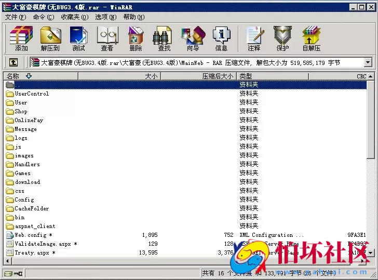378x280 pixels.
Task: Click the Treaty.aspx file icon
Action: [10, 252]
